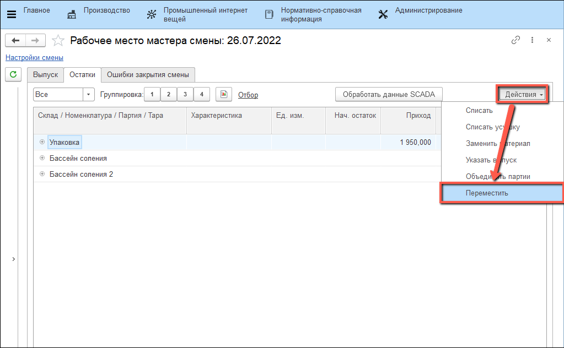Viewport: 564px width, 348px height.
Task: Open the Настройки смены link
Action: 34,57
